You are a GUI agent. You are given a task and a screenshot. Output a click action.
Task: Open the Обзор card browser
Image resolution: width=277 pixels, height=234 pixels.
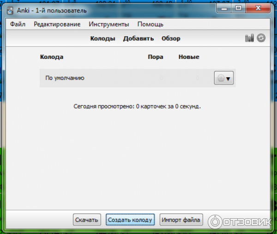point(171,39)
